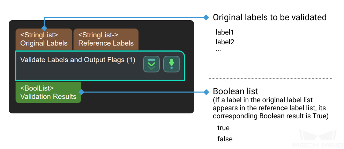Image resolution: width=344 pixels, height=149 pixels.
Task: Click the ellipsis below label2
Action: pyautogui.click(x=218, y=50)
